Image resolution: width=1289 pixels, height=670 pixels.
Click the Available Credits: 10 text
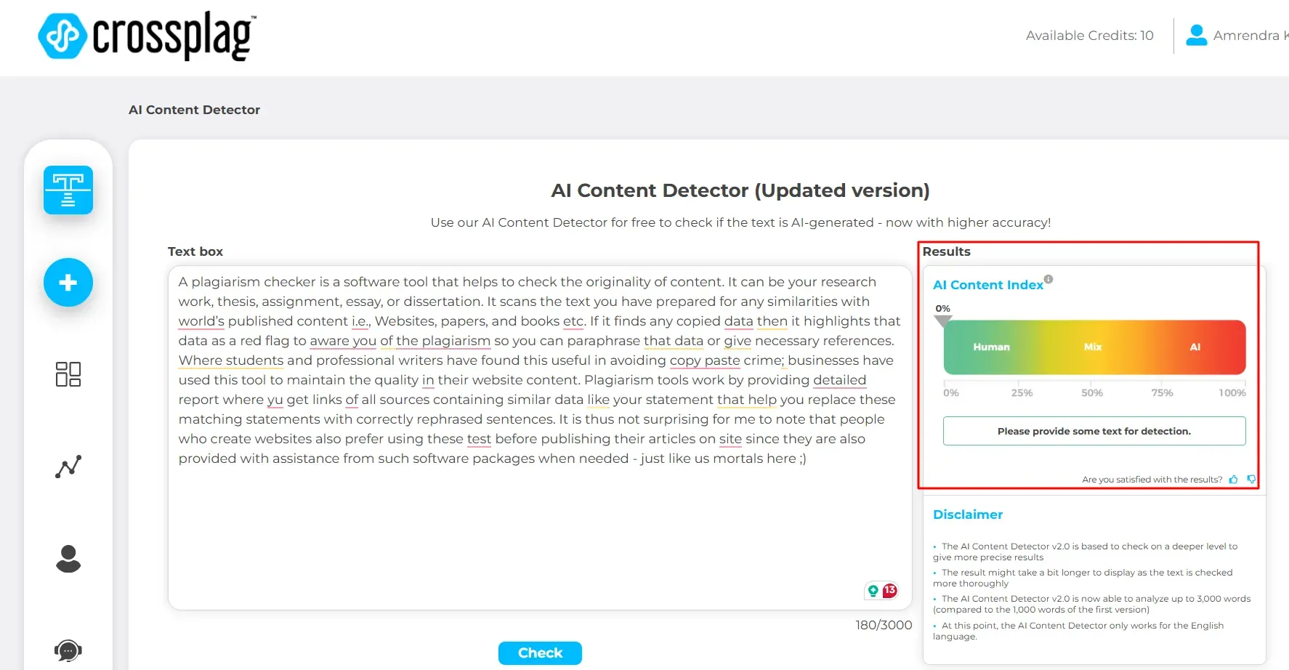coord(1089,36)
